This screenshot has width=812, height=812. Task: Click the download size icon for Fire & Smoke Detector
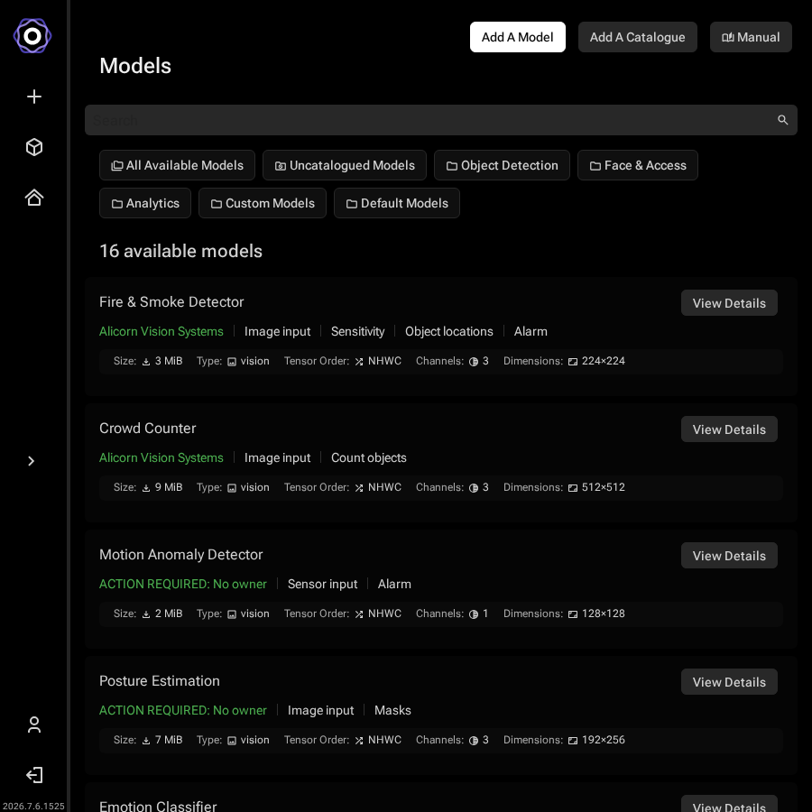coord(146,362)
